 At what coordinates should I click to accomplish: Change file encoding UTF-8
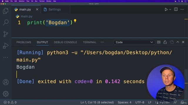click(x=140, y=102)
